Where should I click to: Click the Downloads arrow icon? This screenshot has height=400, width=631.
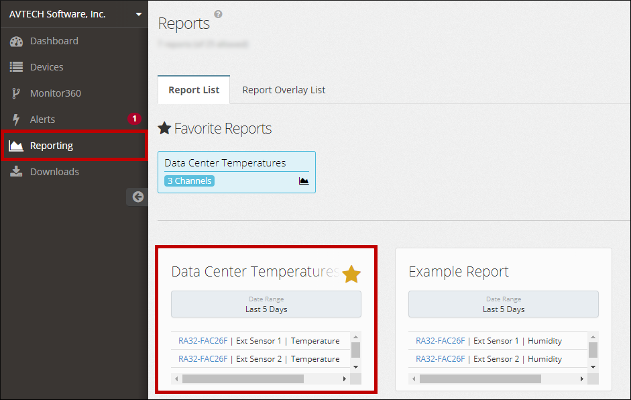[x=17, y=172]
